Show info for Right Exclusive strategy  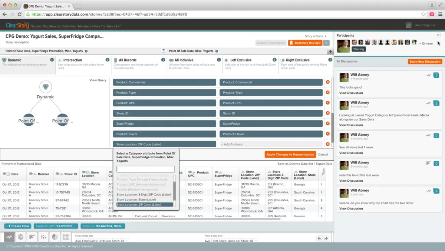tap(330, 60)
